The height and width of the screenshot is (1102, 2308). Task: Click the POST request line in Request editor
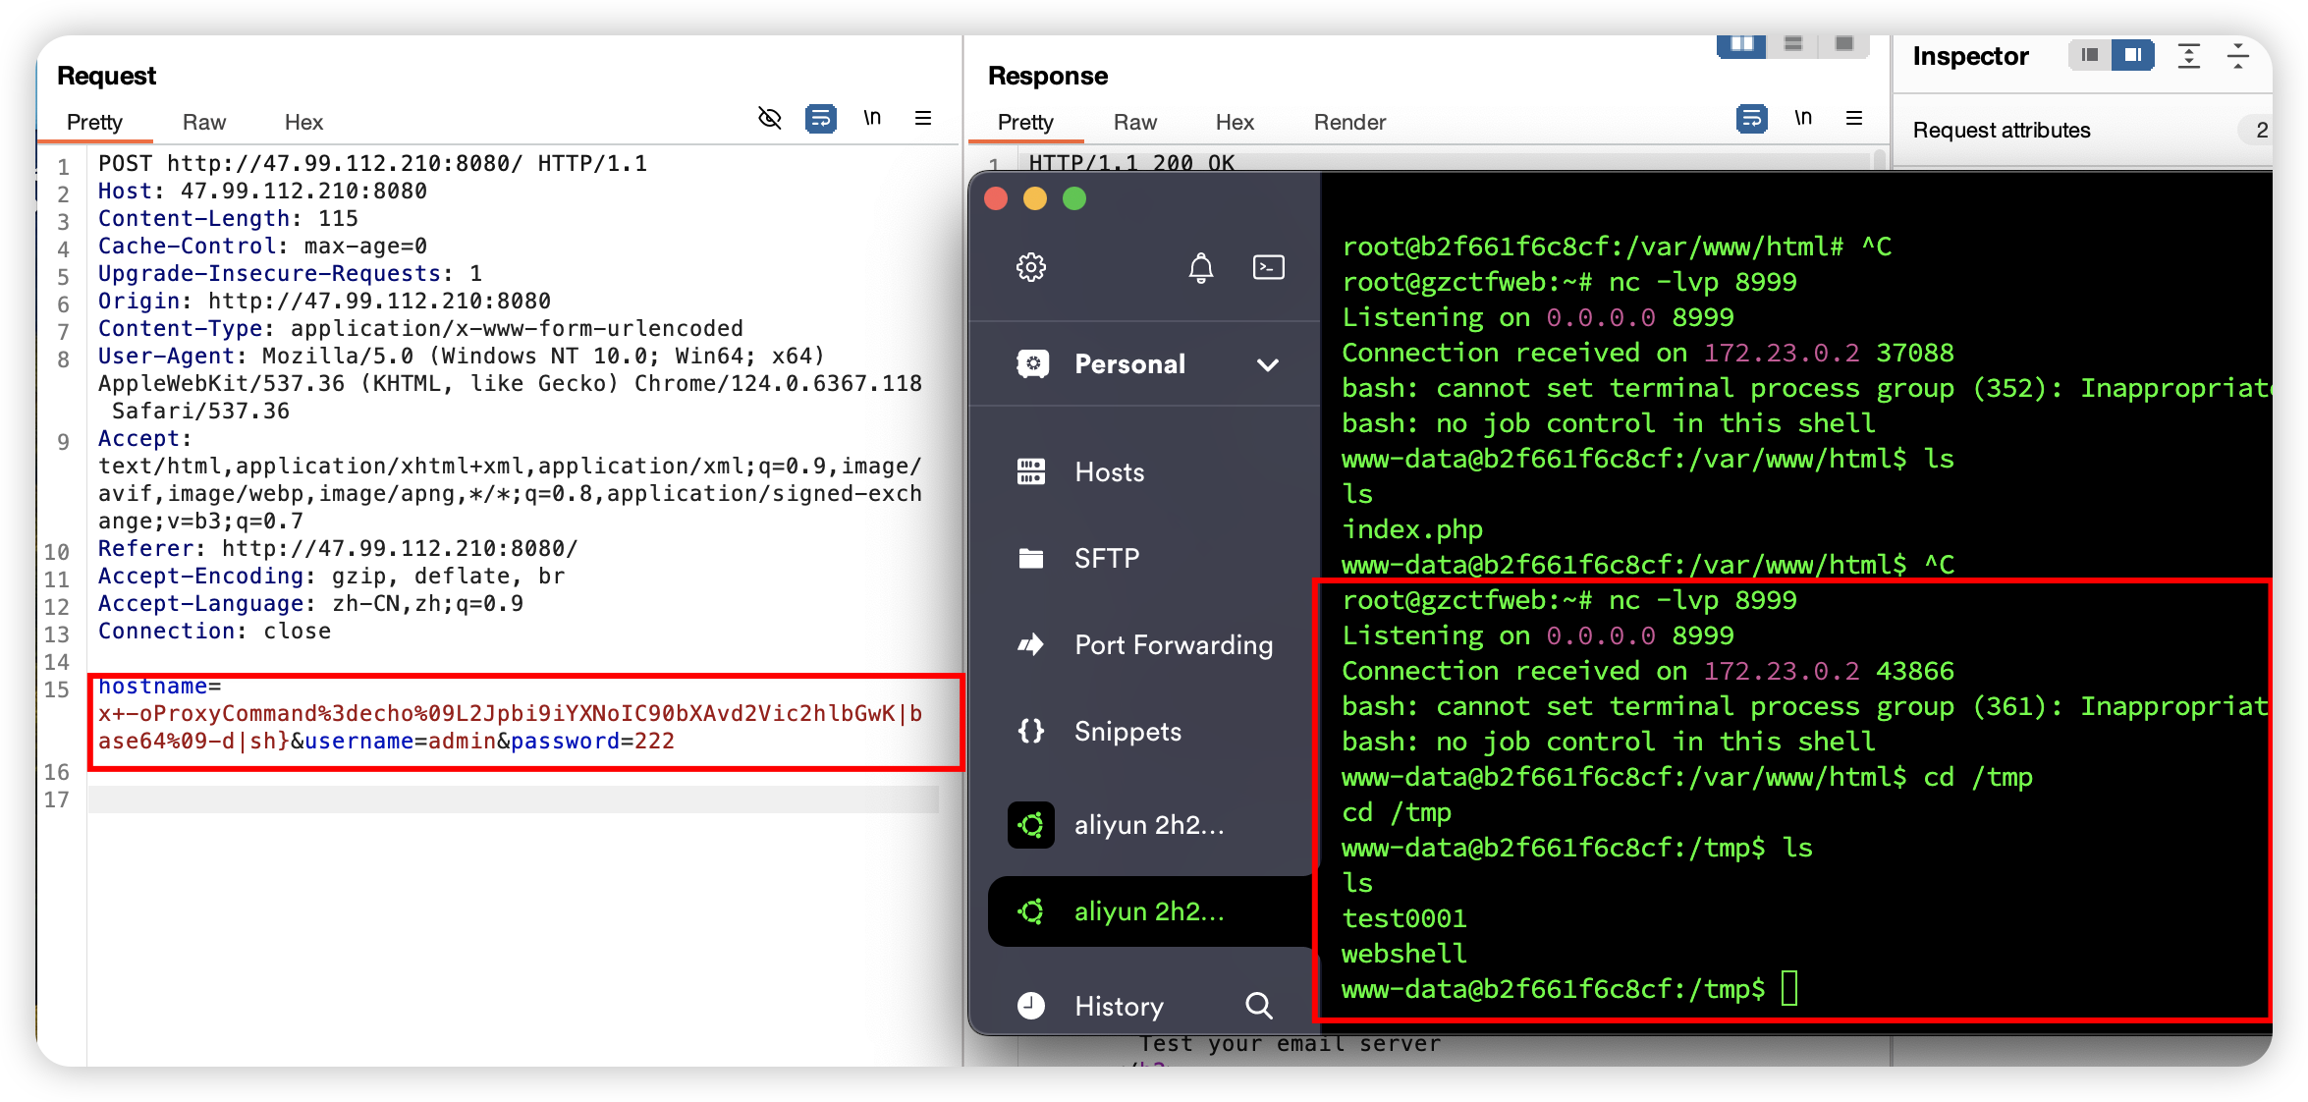pos(372,163)
